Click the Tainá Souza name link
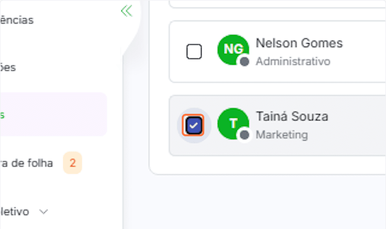 [292, 116]
